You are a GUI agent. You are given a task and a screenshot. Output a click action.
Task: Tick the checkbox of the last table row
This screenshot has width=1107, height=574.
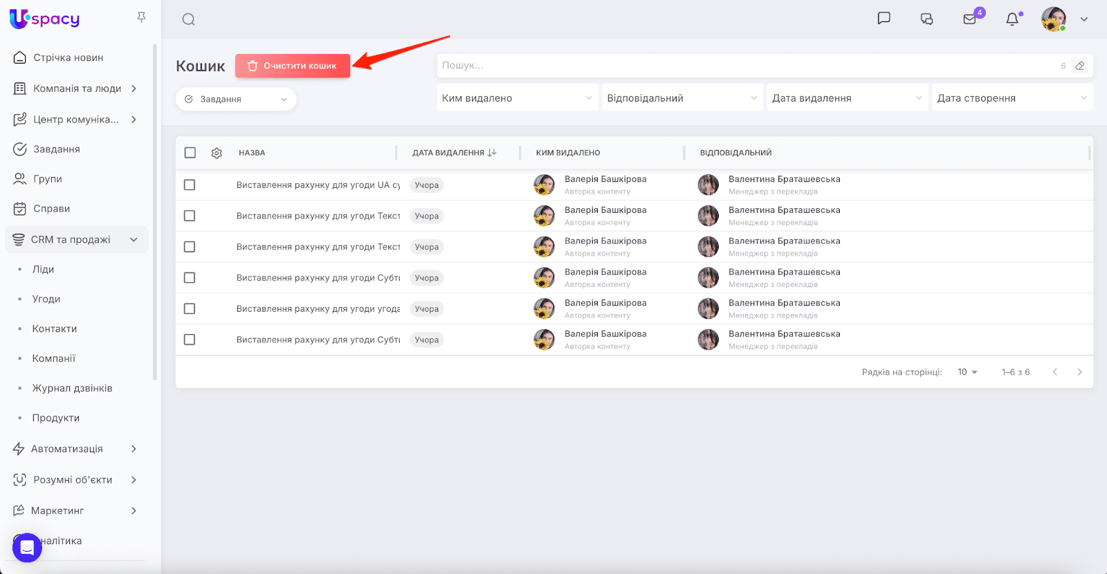pos(190,340)
